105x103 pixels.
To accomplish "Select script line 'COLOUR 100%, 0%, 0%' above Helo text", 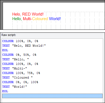I will point(20,41).
